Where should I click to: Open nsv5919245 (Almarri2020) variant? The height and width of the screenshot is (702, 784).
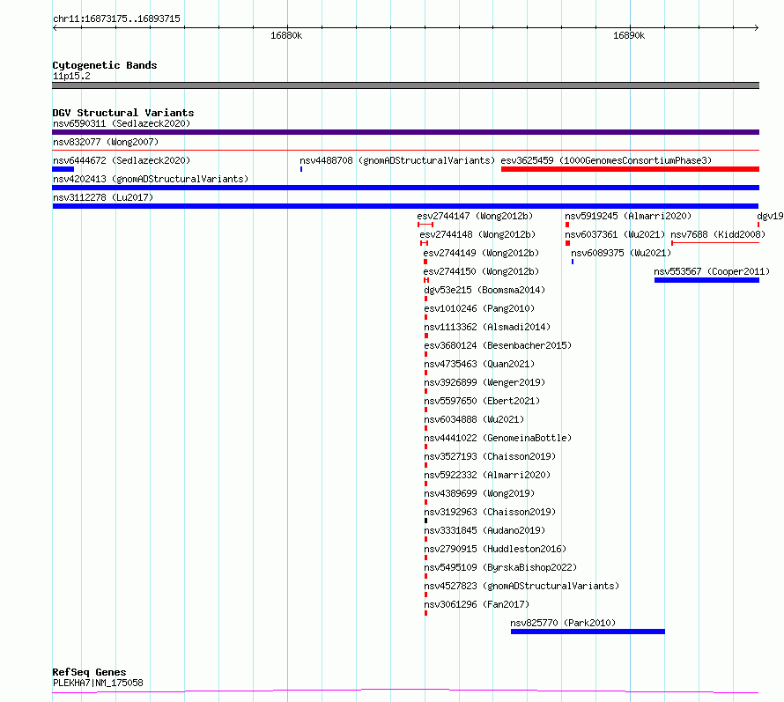(628, 216)
